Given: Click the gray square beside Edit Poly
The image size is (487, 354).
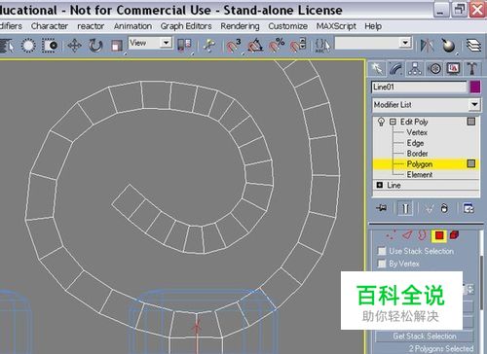Looking at the screenshot, I should click(471, 122).
